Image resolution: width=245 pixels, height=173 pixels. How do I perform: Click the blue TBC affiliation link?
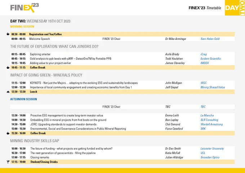[x=203, y=107]
